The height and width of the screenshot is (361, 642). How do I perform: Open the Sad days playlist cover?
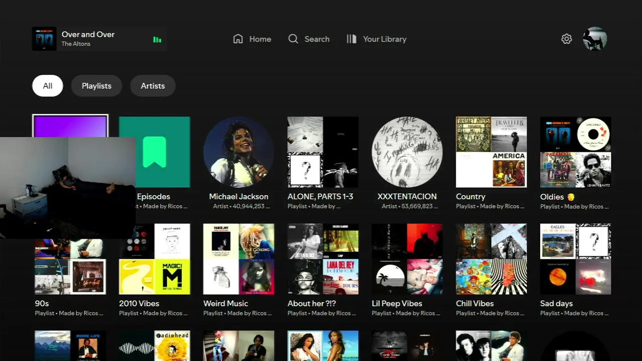tap(576, 259)
